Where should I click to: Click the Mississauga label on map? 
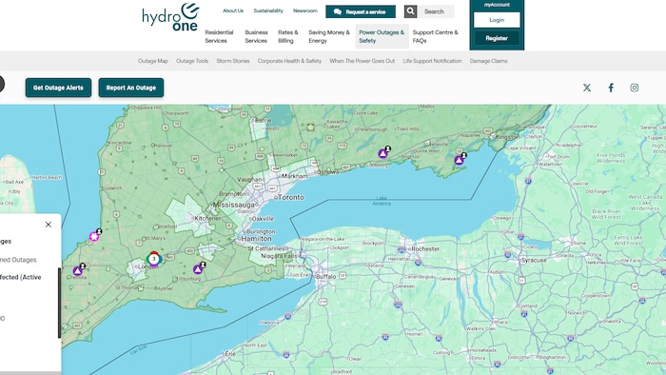click(234, 205)
